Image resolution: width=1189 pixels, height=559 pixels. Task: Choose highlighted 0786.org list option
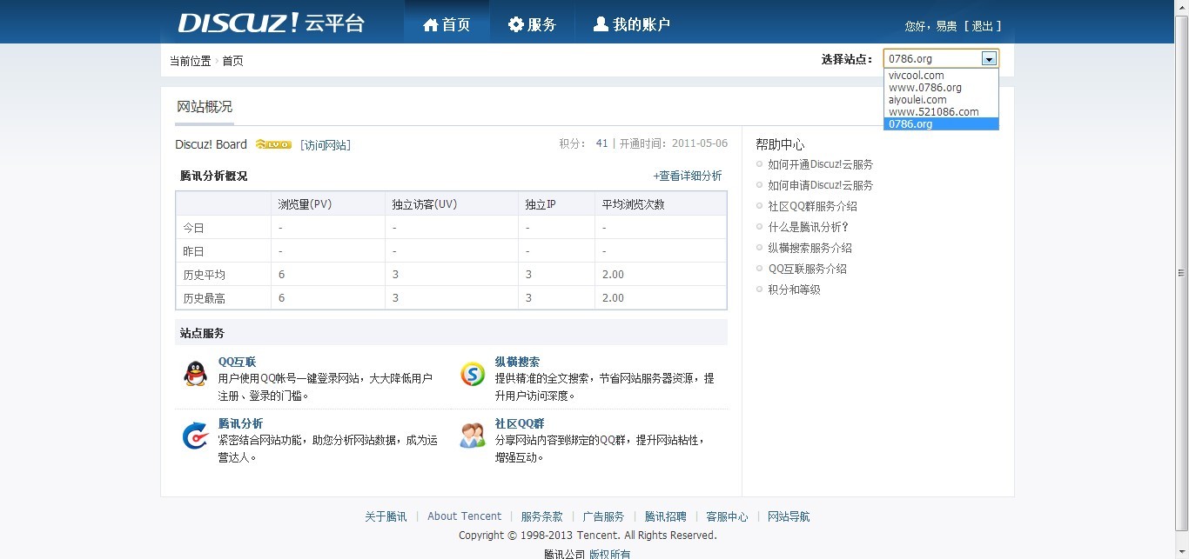(941, 124)
